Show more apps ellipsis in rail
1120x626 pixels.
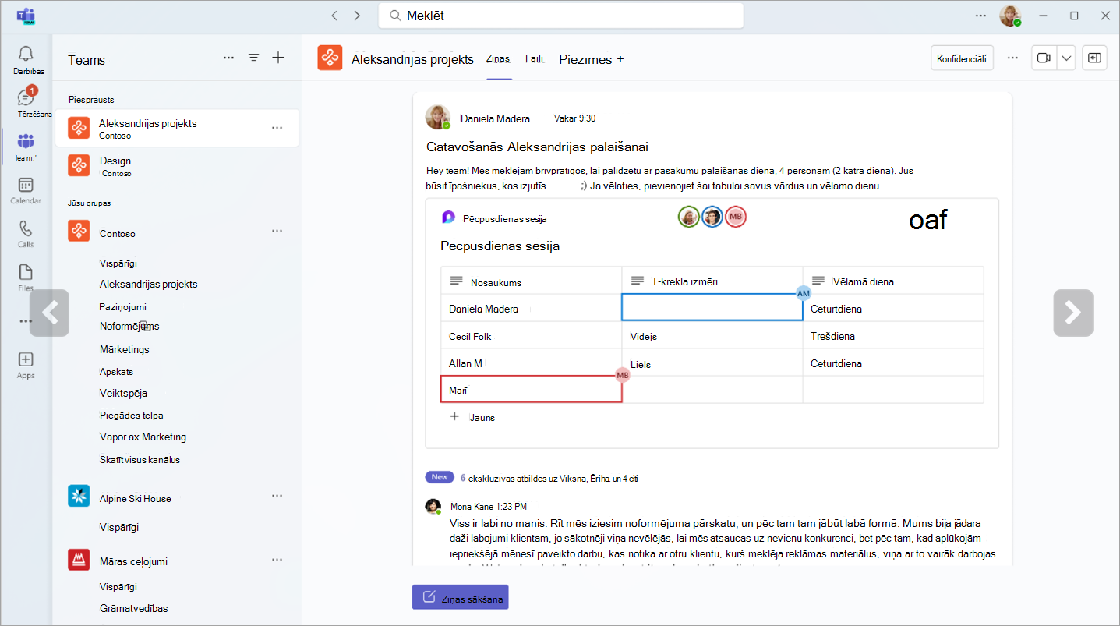tap(26, 320)
